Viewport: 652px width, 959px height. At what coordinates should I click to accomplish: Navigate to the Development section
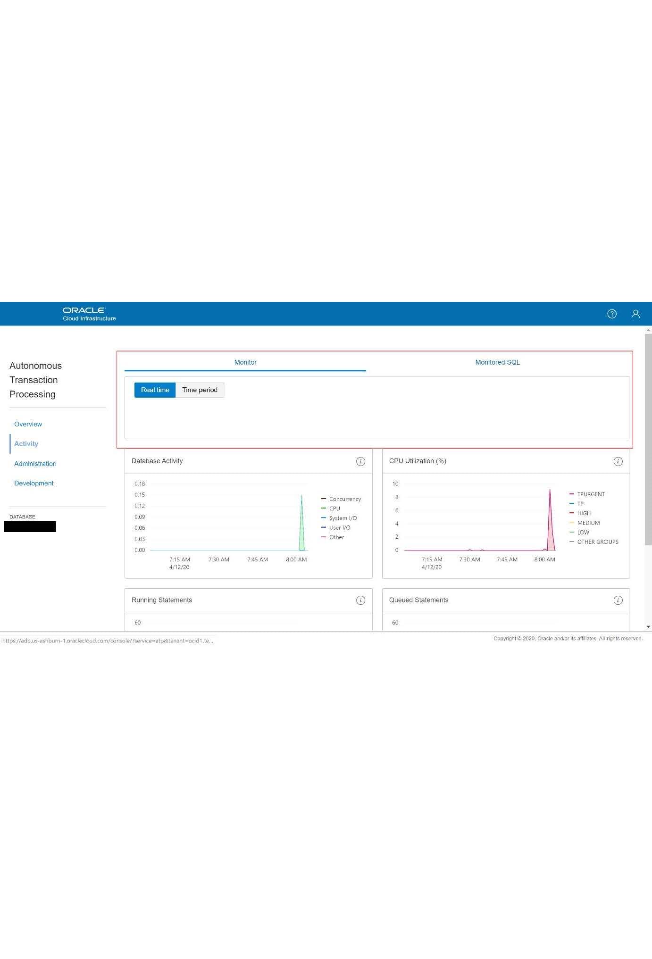34,483
